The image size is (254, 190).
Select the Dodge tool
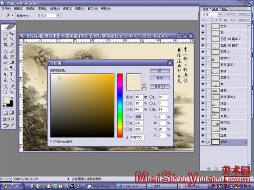[x=11, y=68]
